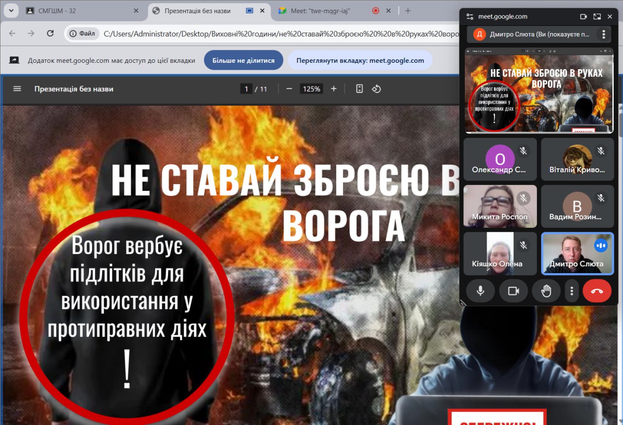Click the tab sharing indicator icon

tap(250, 11)
